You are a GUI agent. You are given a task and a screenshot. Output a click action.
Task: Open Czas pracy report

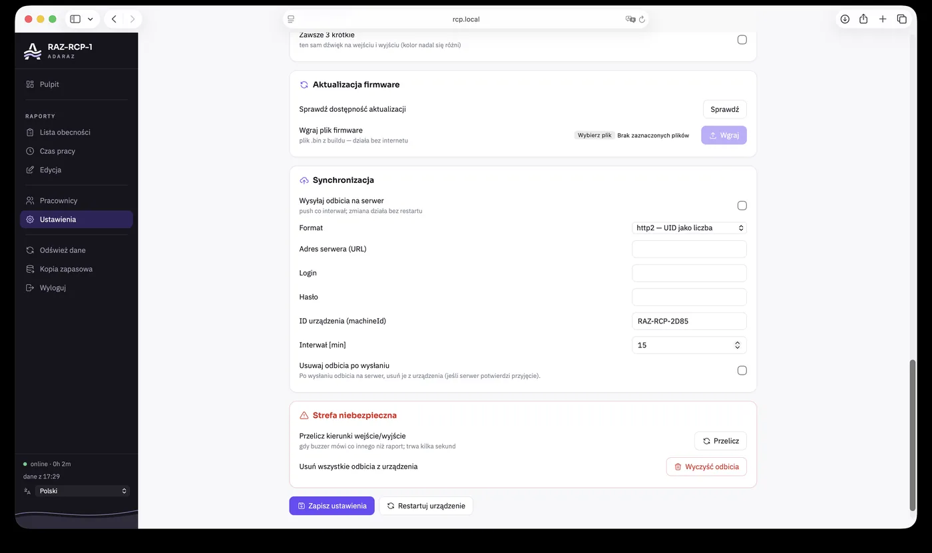click(x=77, y=151)
